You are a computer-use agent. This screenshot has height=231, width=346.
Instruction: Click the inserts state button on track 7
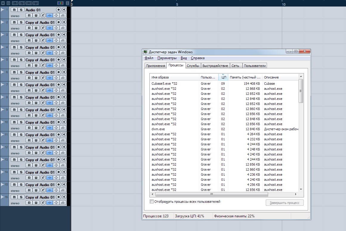(50, 90)
